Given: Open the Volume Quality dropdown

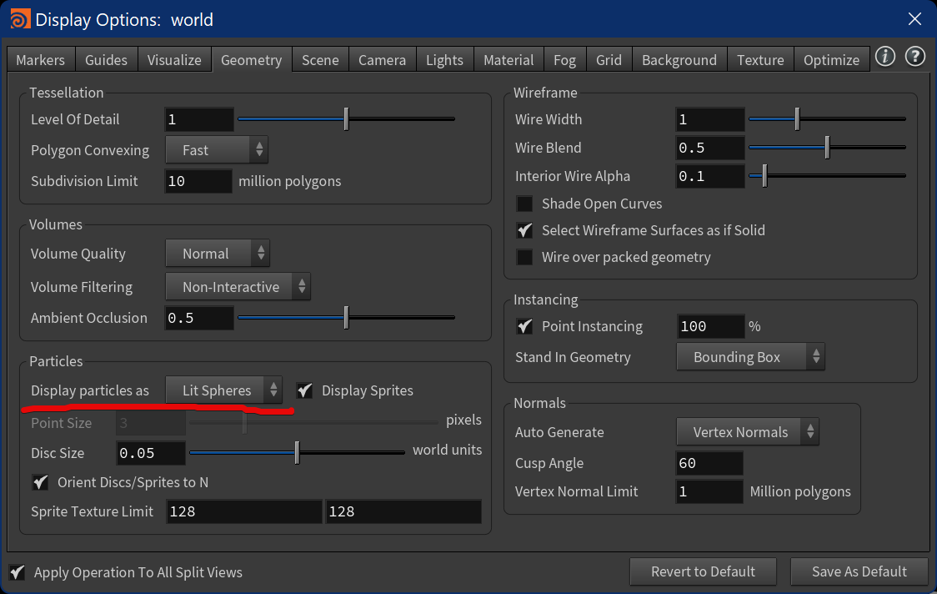Looking at the screenshot, I should coord(217,253).
